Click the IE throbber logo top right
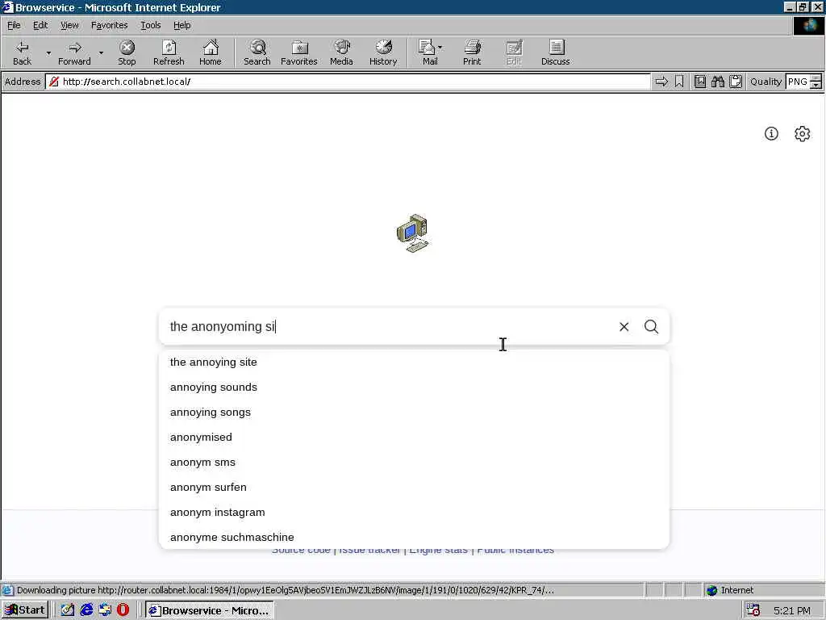 [x=808, y=25]
